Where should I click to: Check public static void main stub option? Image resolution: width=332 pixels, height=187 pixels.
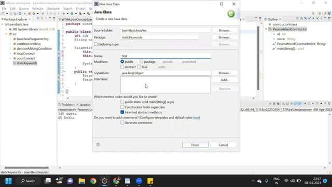point(122,102)
